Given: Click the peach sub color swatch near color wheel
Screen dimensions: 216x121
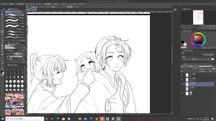Looking at the screenshot, I should 185,45.
